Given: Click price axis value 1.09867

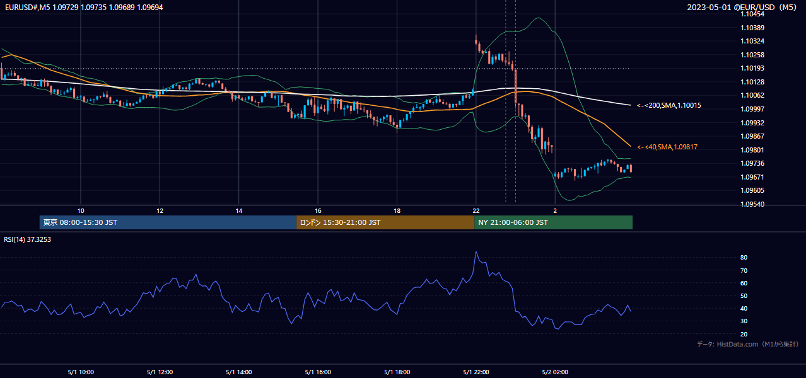Looking at the screenshot, I should (752, 136).
